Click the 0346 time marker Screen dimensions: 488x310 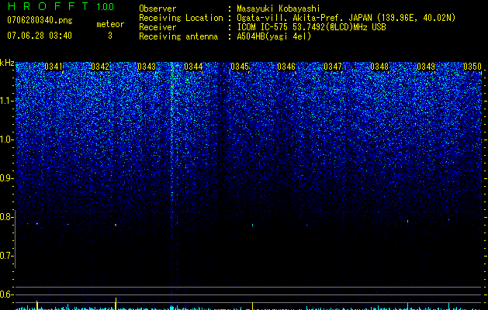(286, 67)
